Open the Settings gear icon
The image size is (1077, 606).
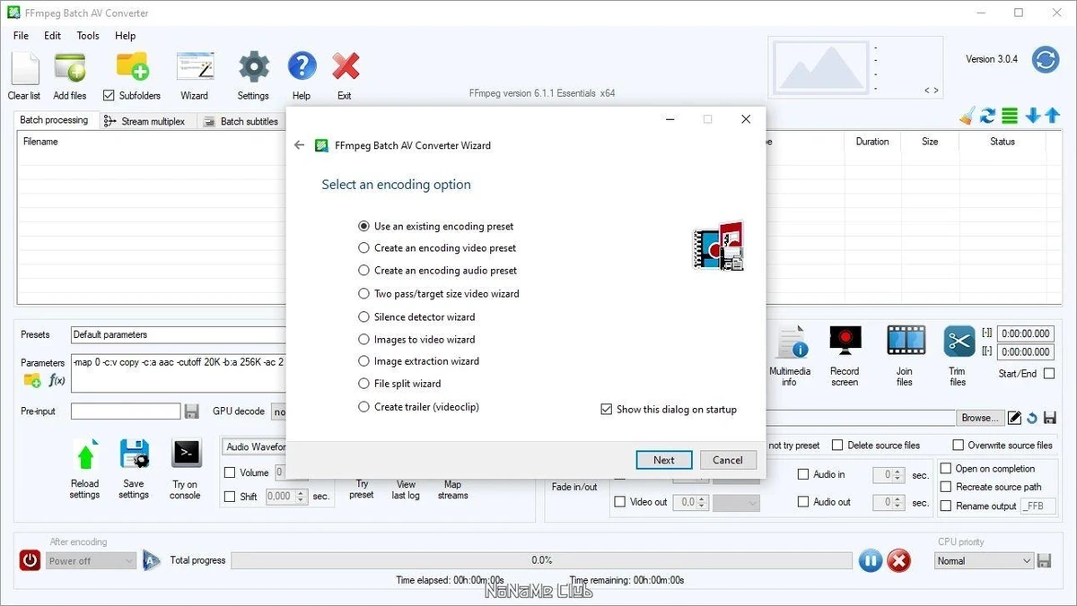pyautogui.click(x=253, y=67)
